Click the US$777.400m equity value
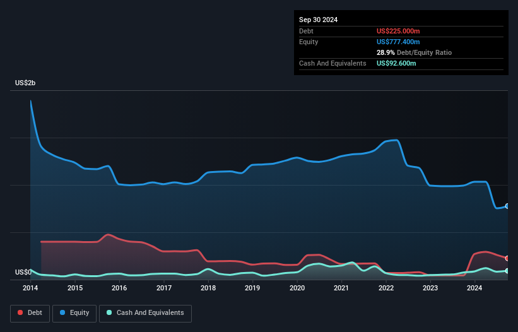This screenshot has width=518, height=332. [398, 42]
